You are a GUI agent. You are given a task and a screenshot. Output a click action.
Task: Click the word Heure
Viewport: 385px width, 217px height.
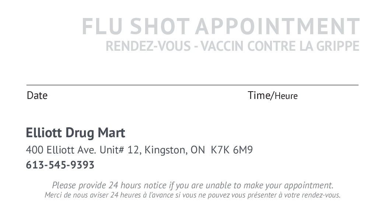pos(286,96)
